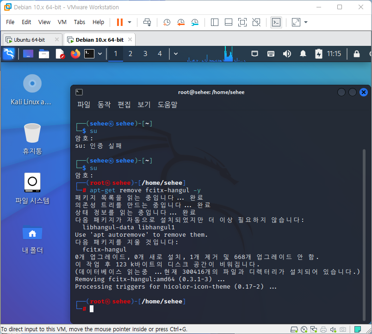Image resolution: width=372 pixels, height=334 pixels.
Task: Switch to workspace 1
Action: (x=116, y=54)
